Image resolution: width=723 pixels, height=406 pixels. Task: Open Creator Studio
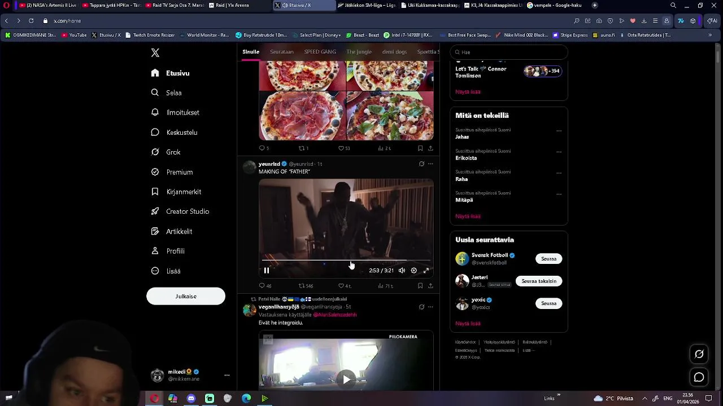[180, 211]
